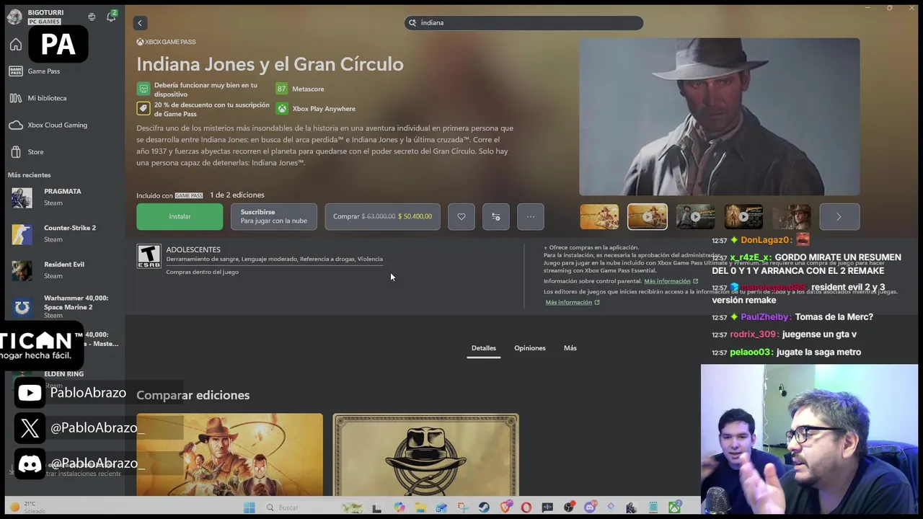Screen dimensions: 923x519
Task: Switch to the Opiniones tab
Action: [530, 348]
